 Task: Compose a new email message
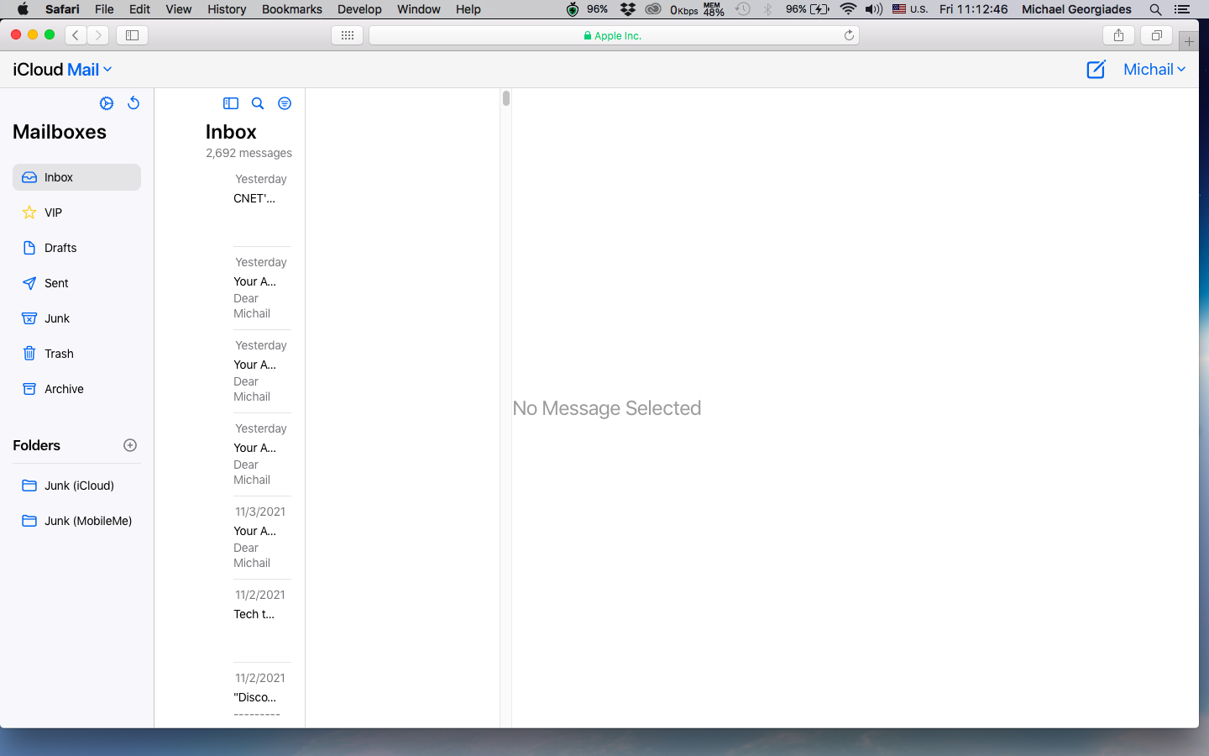(1096, 70)
